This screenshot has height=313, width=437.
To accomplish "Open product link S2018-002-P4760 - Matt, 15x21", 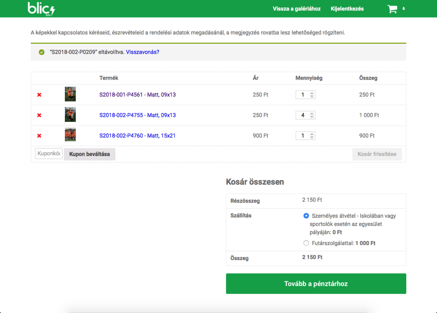I will click(x=137, y=136).
